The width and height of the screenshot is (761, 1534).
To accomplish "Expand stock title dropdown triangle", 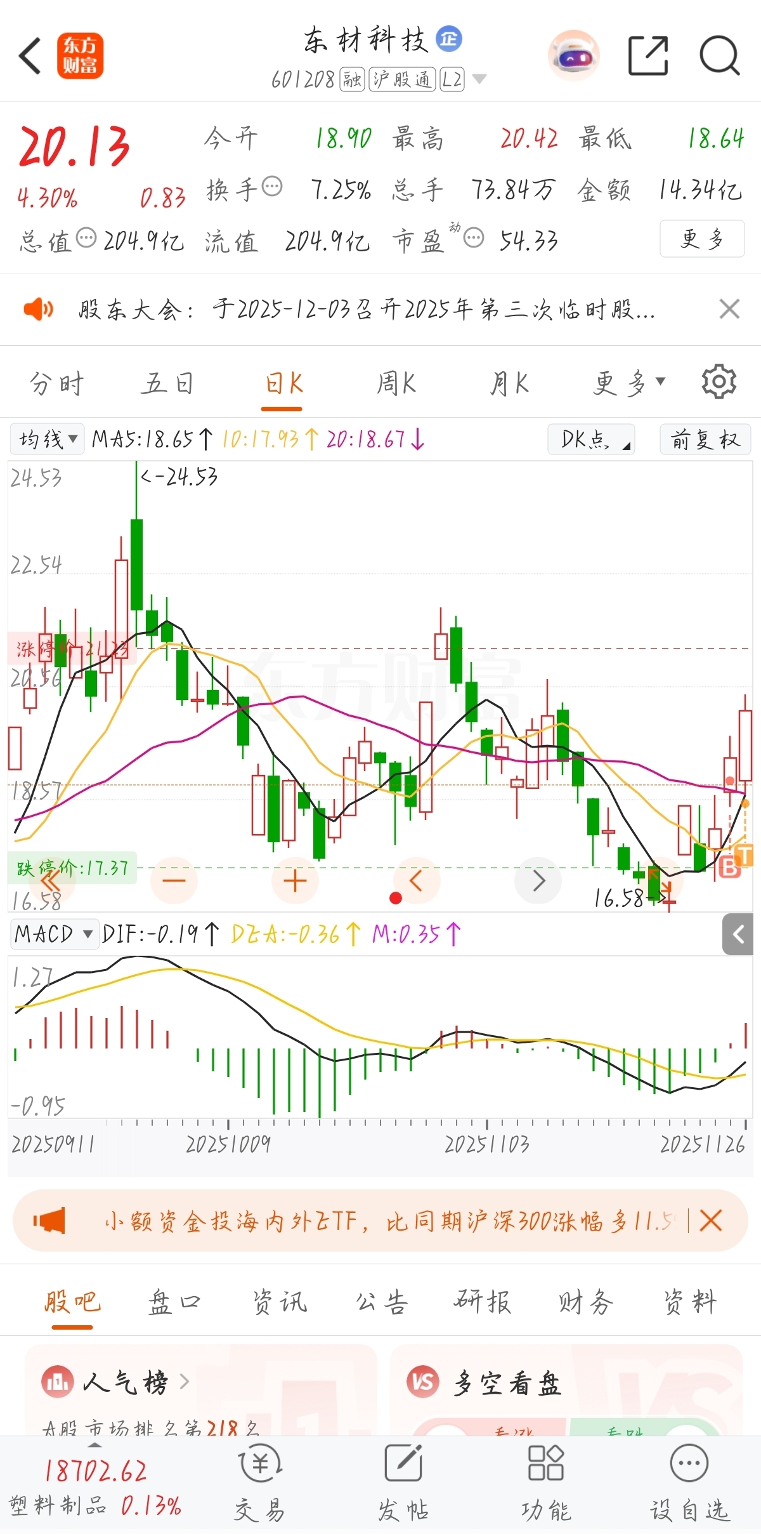I will point(479,79).
